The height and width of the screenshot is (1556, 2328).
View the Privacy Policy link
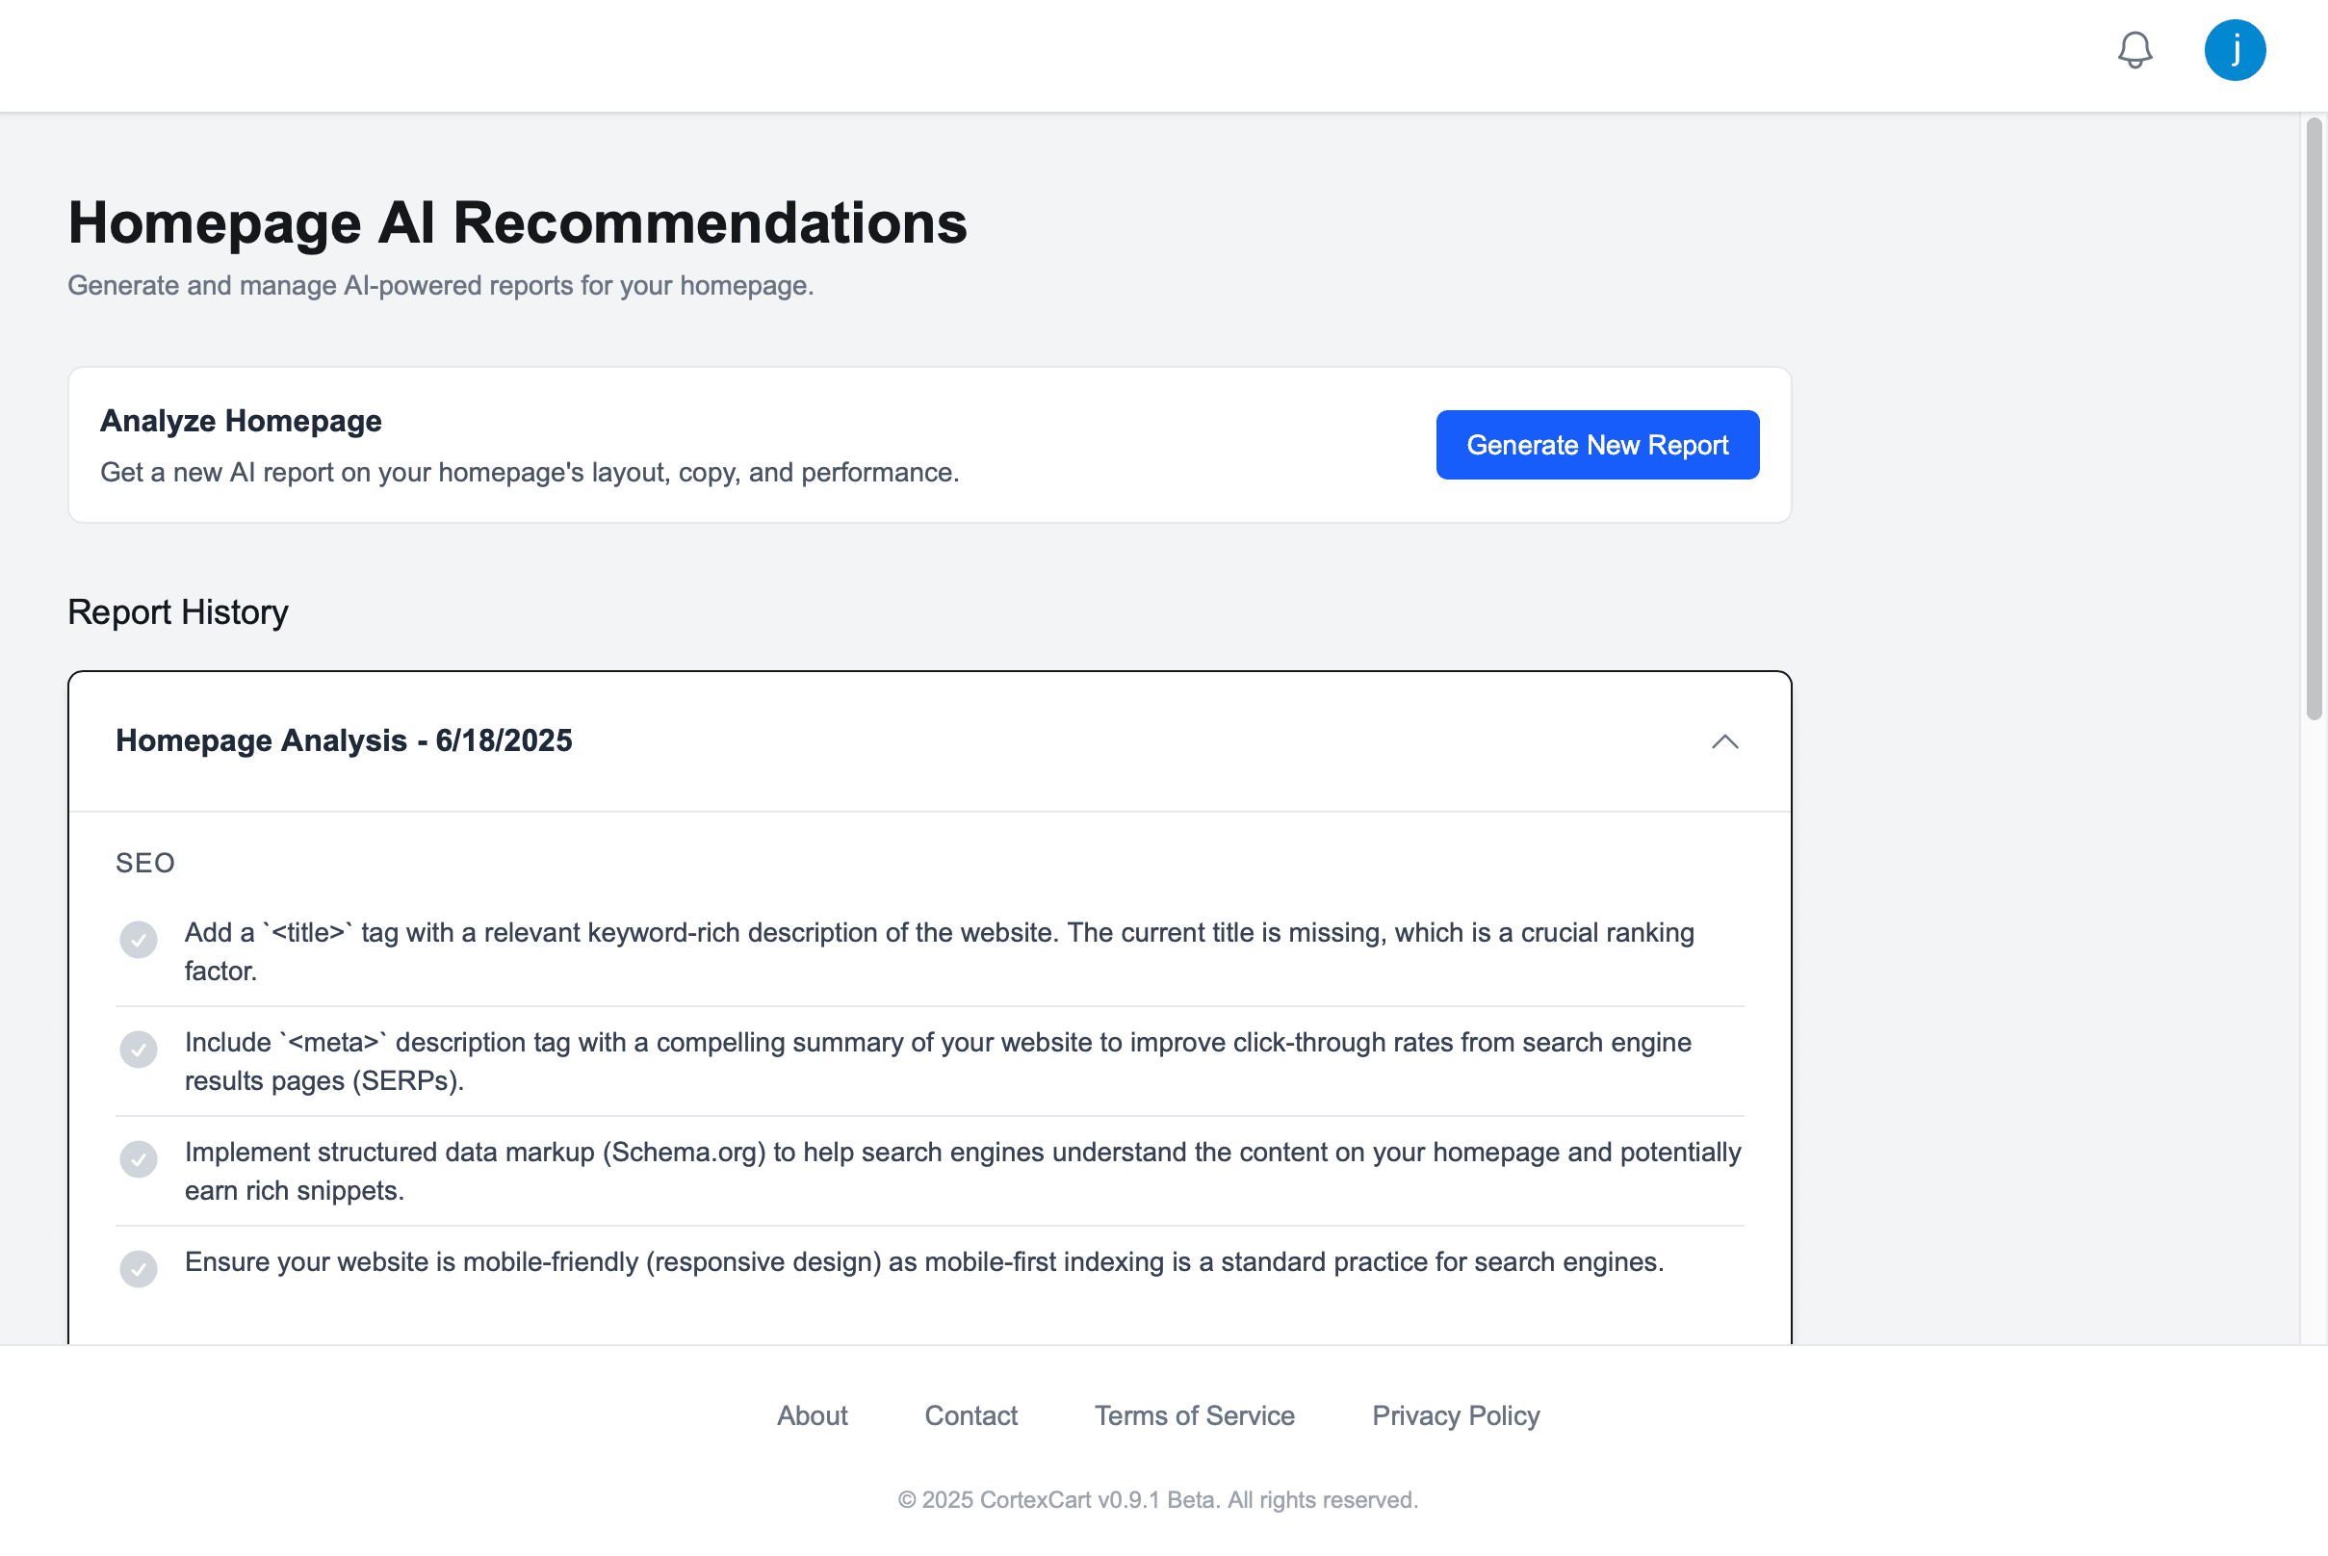click(1455, 1415)
